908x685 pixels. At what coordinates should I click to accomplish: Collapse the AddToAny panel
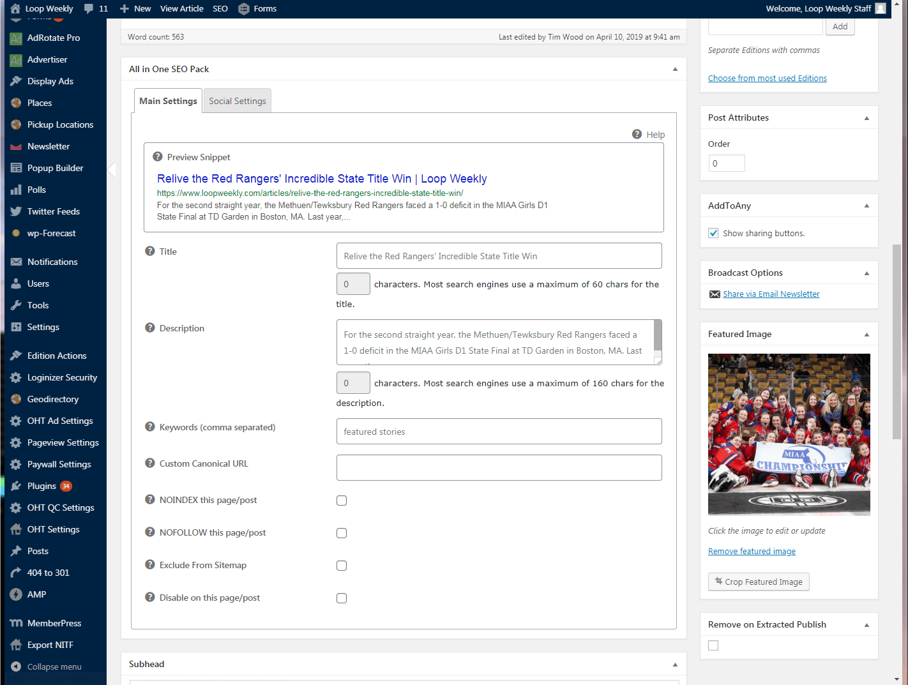[x=866, y=206]
